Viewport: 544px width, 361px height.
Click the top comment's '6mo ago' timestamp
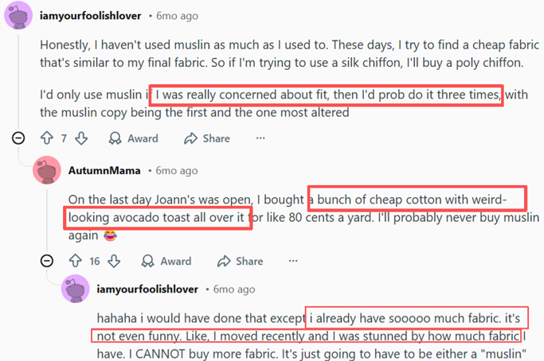177,16
